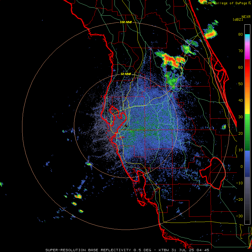Click the 50 value on the dBZ scale
The height and width of the screenshot is (252, 252).
point(241,84)
